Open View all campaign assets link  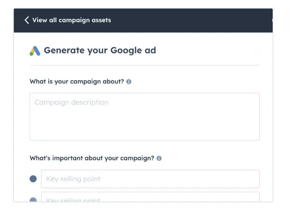[x=71, y=20]
